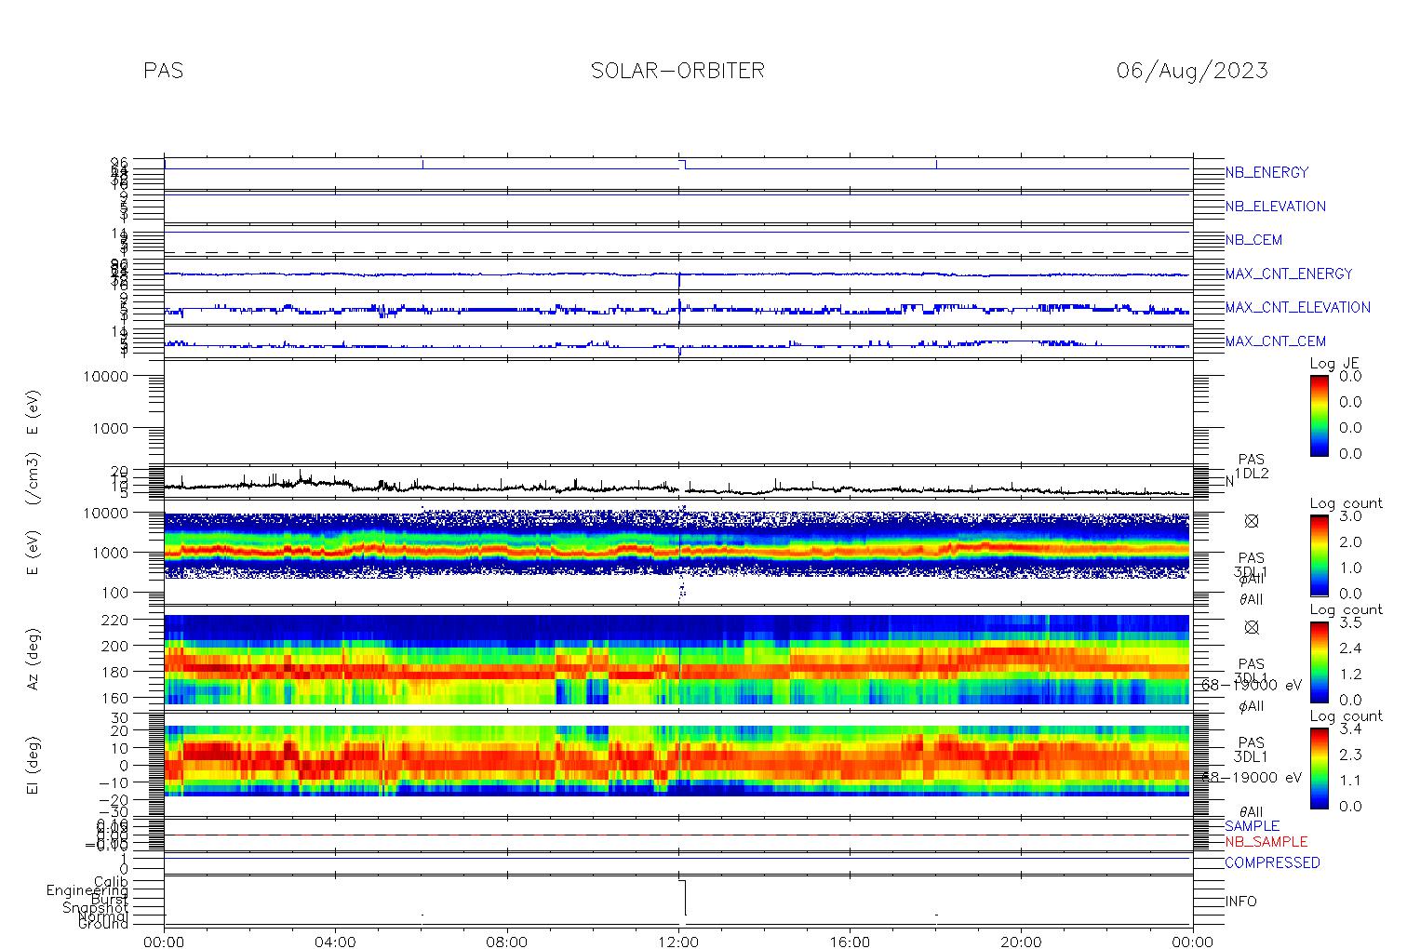This screenshot has height=949, width=1407.
Task: Click the Calib mode label in INFO panel
Action: [x=111, y=881]
